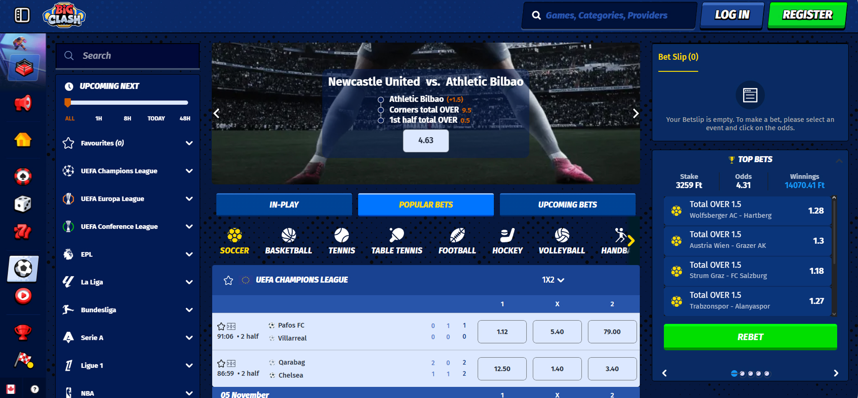Favourite the Qarabag vs Chelsea match
Screen dimensions: 858x398
point(221,363)
